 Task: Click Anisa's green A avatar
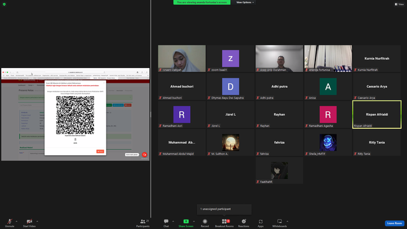pyautogui.click(x=328, y=87)
